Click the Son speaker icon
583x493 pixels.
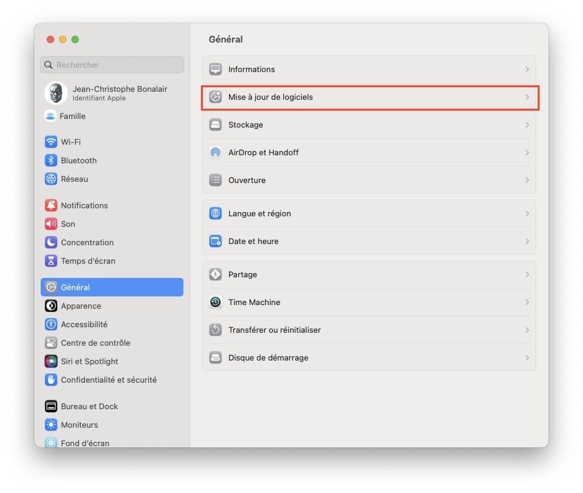[x=51, y=224]
